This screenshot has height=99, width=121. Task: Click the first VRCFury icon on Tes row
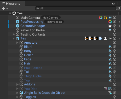(x=87, y=38)
